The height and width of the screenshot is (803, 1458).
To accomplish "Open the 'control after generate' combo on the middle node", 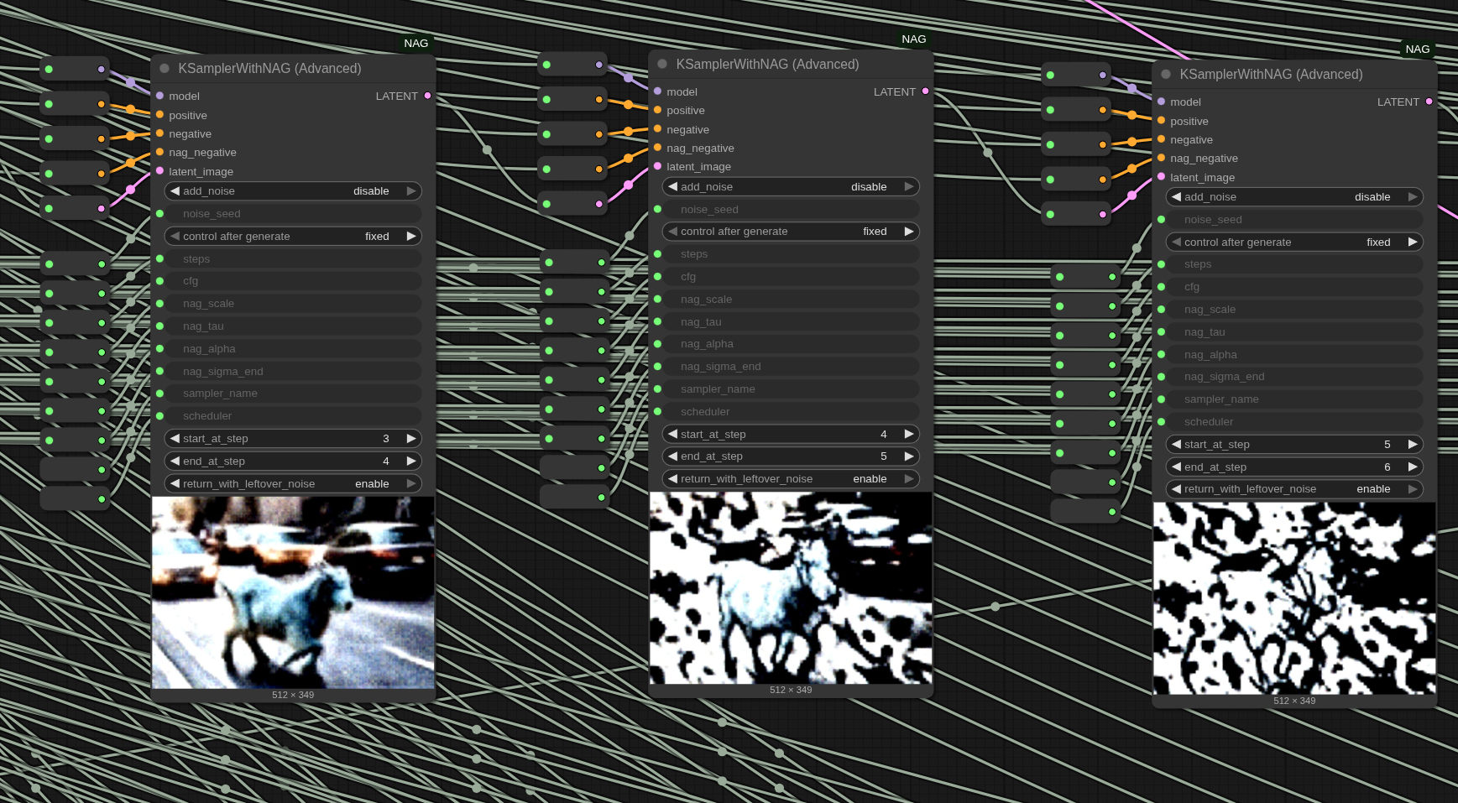I will 791,232.
